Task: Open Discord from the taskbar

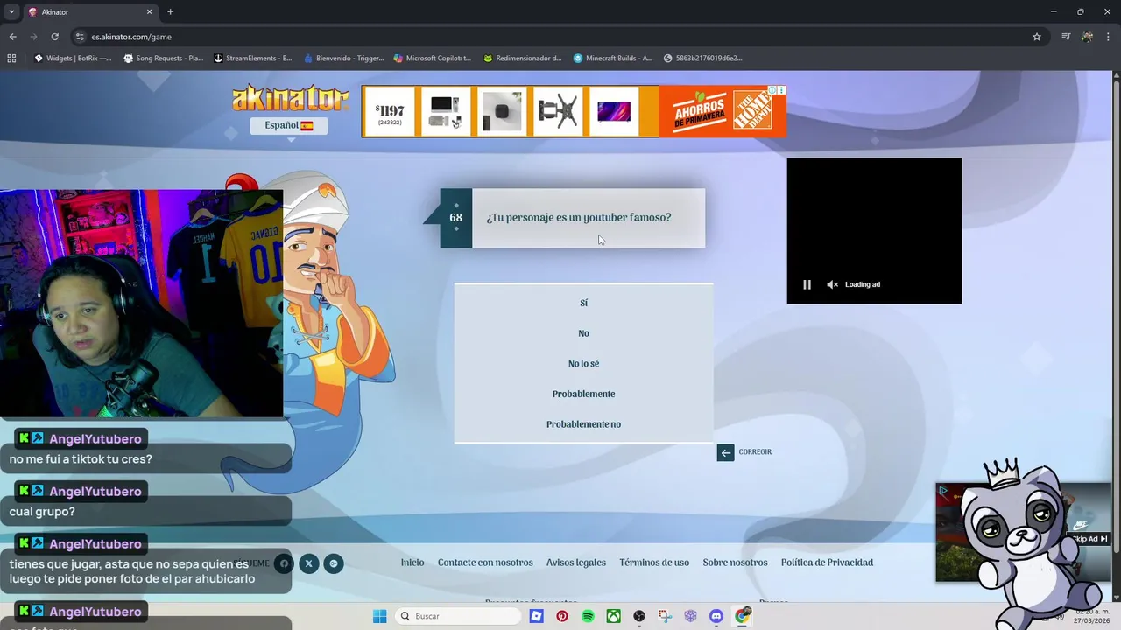Action: 716,616
